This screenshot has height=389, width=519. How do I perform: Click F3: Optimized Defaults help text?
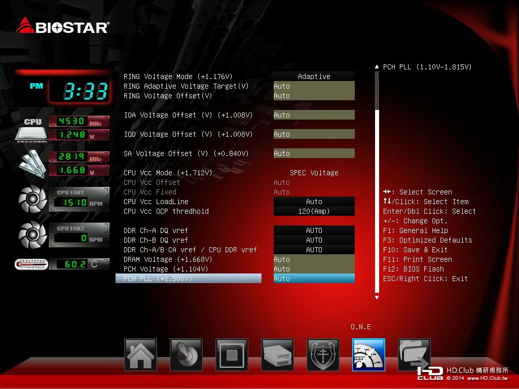tap(427, 240)
